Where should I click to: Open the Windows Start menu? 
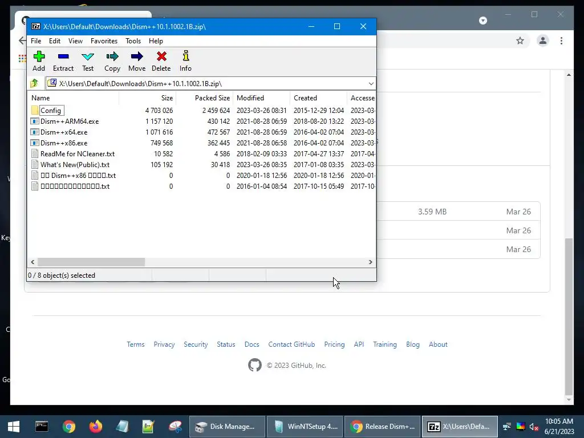coord(14,427)
